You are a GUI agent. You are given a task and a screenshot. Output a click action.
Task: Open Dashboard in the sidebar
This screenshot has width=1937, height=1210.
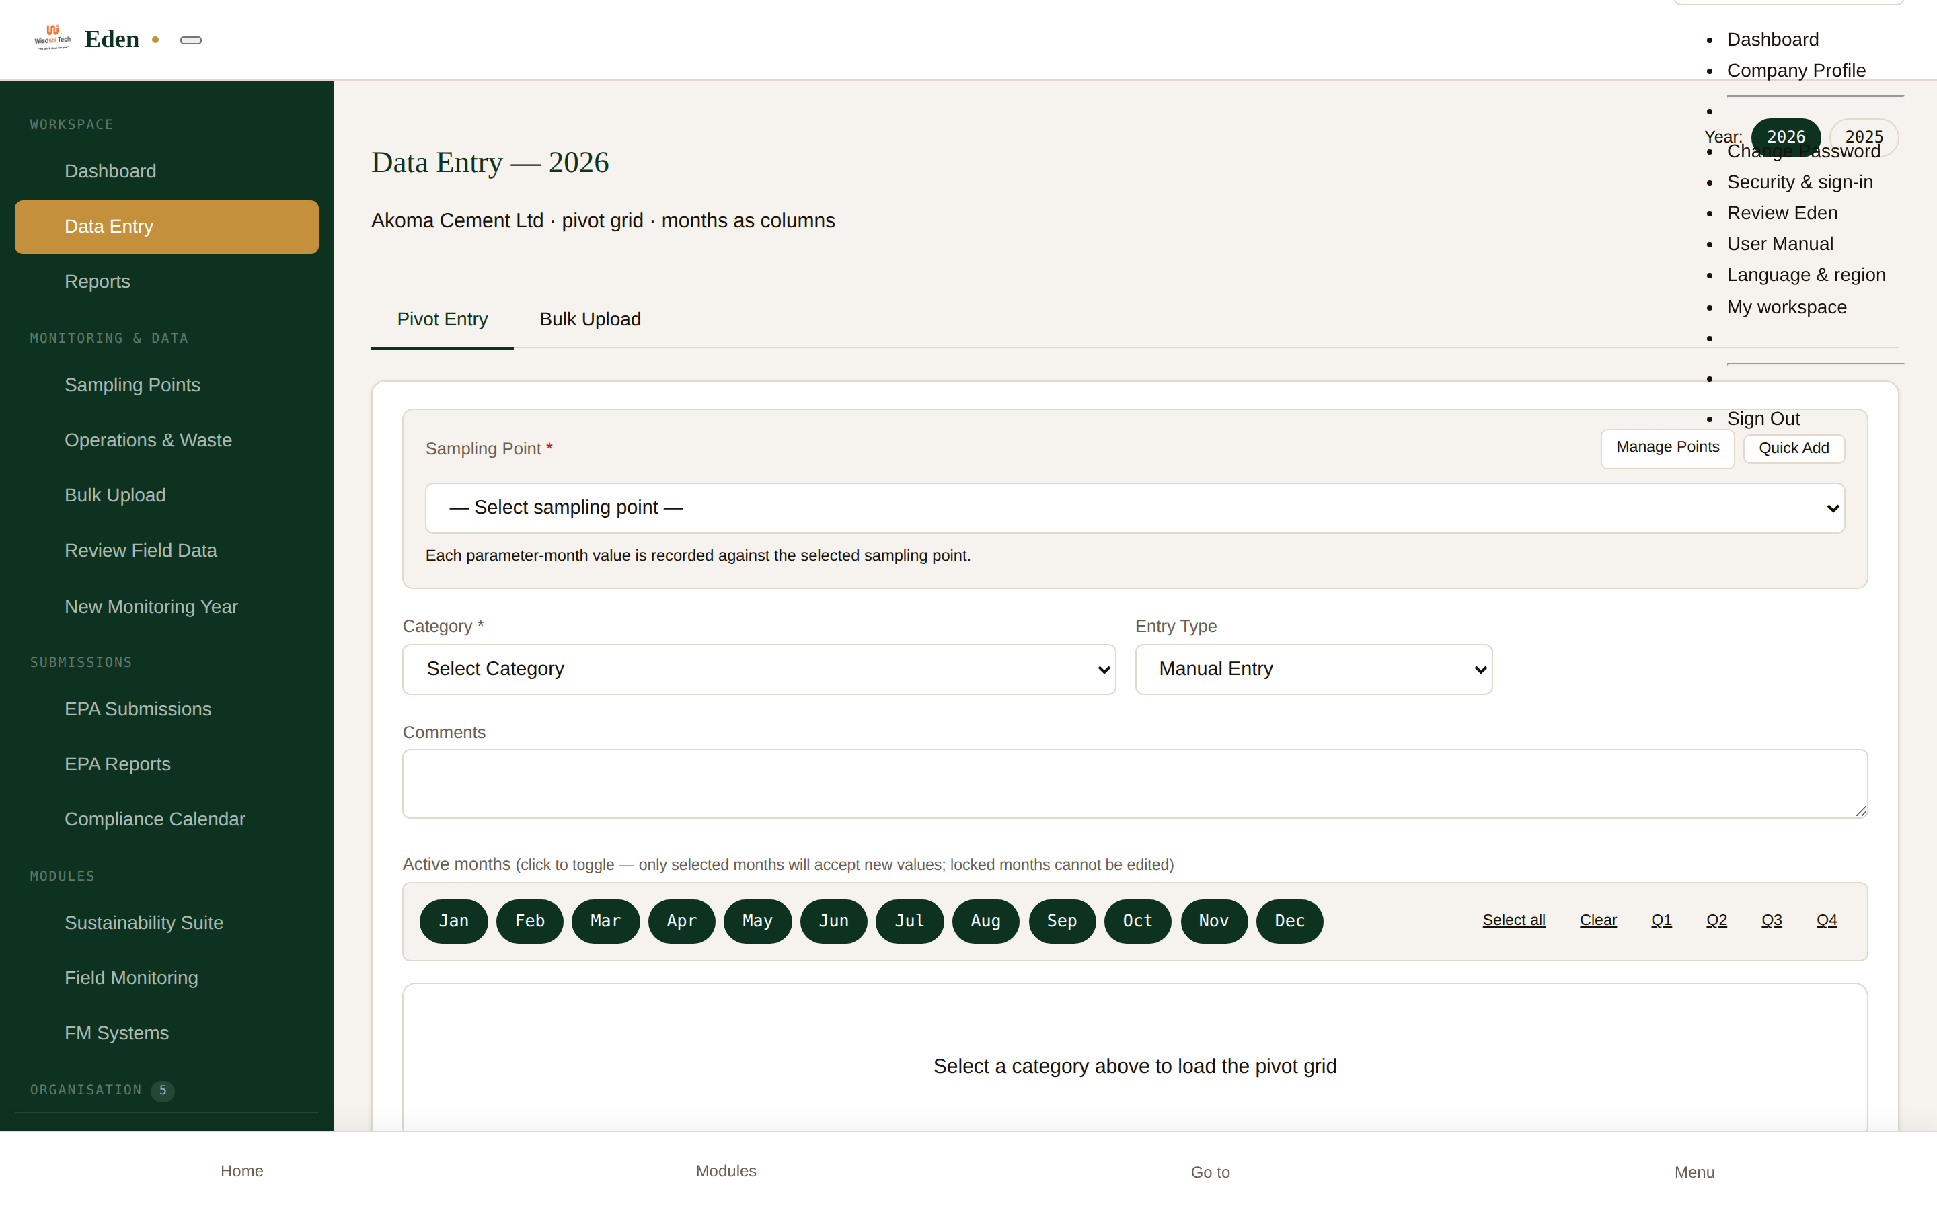(167, 171)
